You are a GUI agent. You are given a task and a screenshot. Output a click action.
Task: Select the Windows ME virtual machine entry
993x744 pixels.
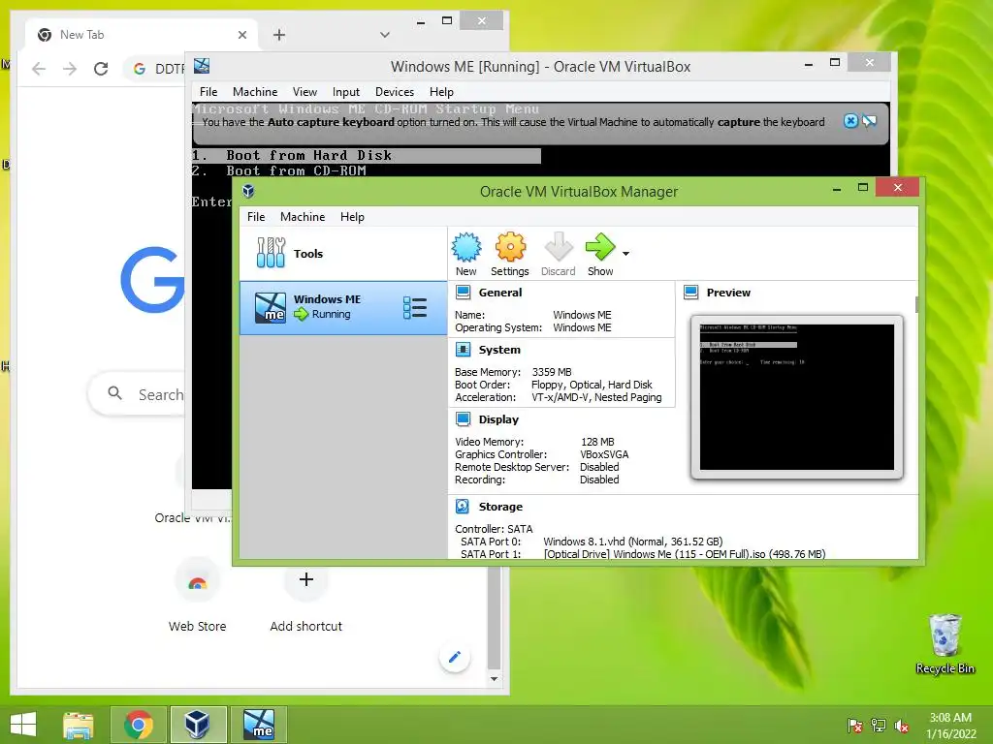pyautogui.click(x=343, y=307)
